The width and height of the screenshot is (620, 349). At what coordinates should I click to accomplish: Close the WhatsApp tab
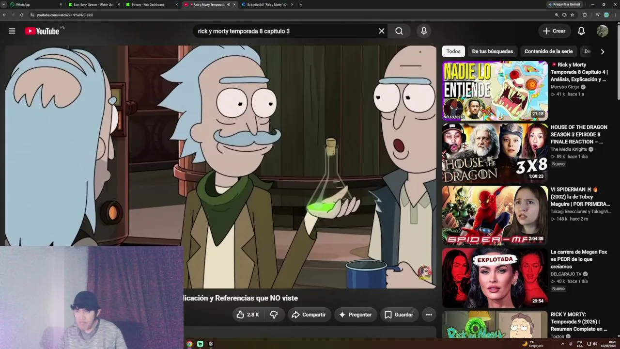[61, 4]
